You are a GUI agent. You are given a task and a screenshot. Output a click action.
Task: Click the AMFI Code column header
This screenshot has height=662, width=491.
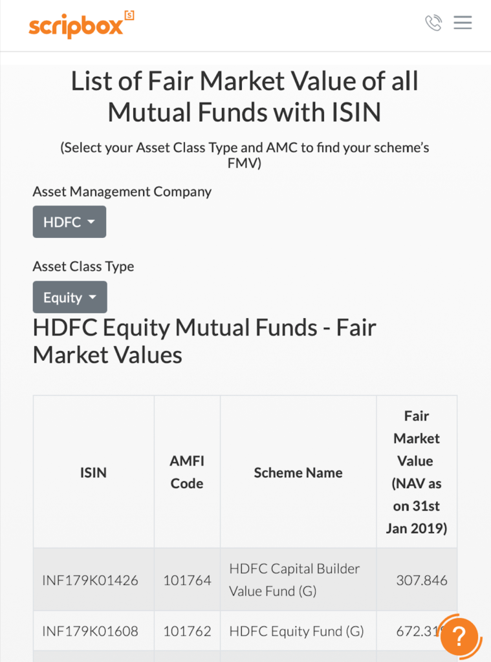(x=187, y=473)
